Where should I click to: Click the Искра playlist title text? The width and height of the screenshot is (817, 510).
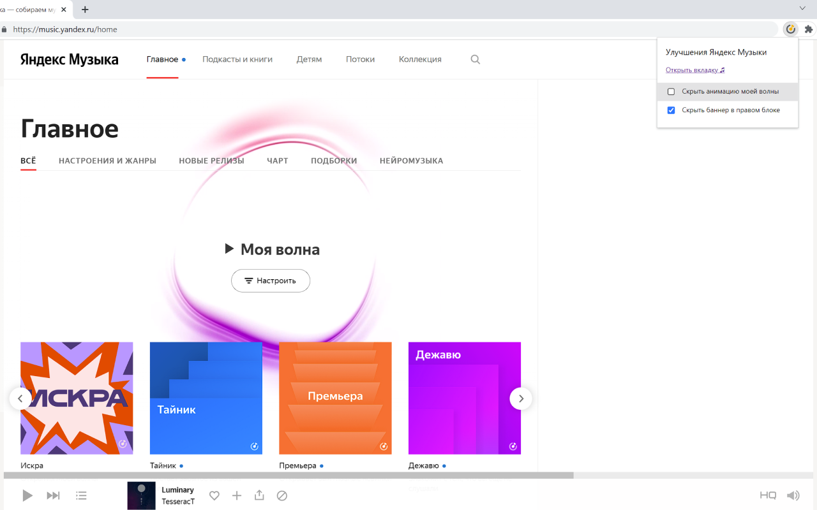coord(32,465)
